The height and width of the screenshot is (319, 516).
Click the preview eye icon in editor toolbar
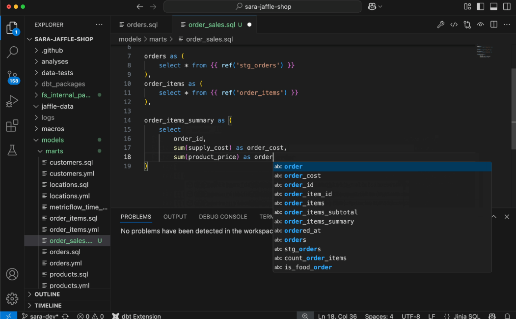481,25
